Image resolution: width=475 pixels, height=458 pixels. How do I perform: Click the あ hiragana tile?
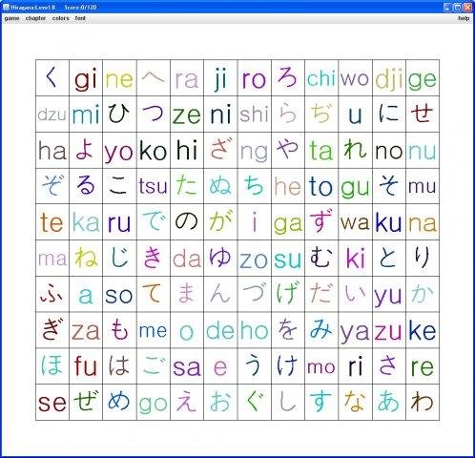point(389,402)
